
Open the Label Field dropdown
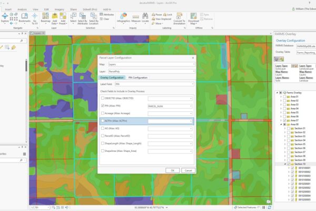point(154,84)
